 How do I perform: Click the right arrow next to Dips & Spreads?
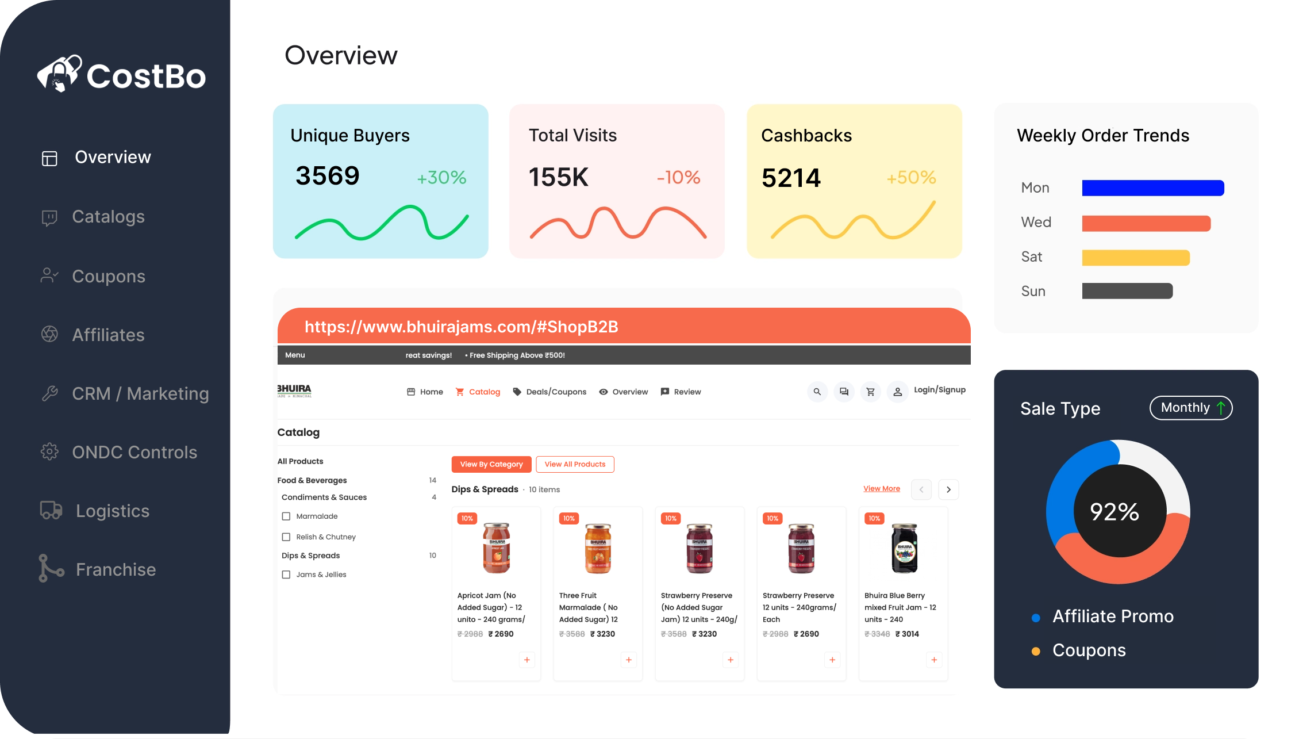click(x=948, y=489)
